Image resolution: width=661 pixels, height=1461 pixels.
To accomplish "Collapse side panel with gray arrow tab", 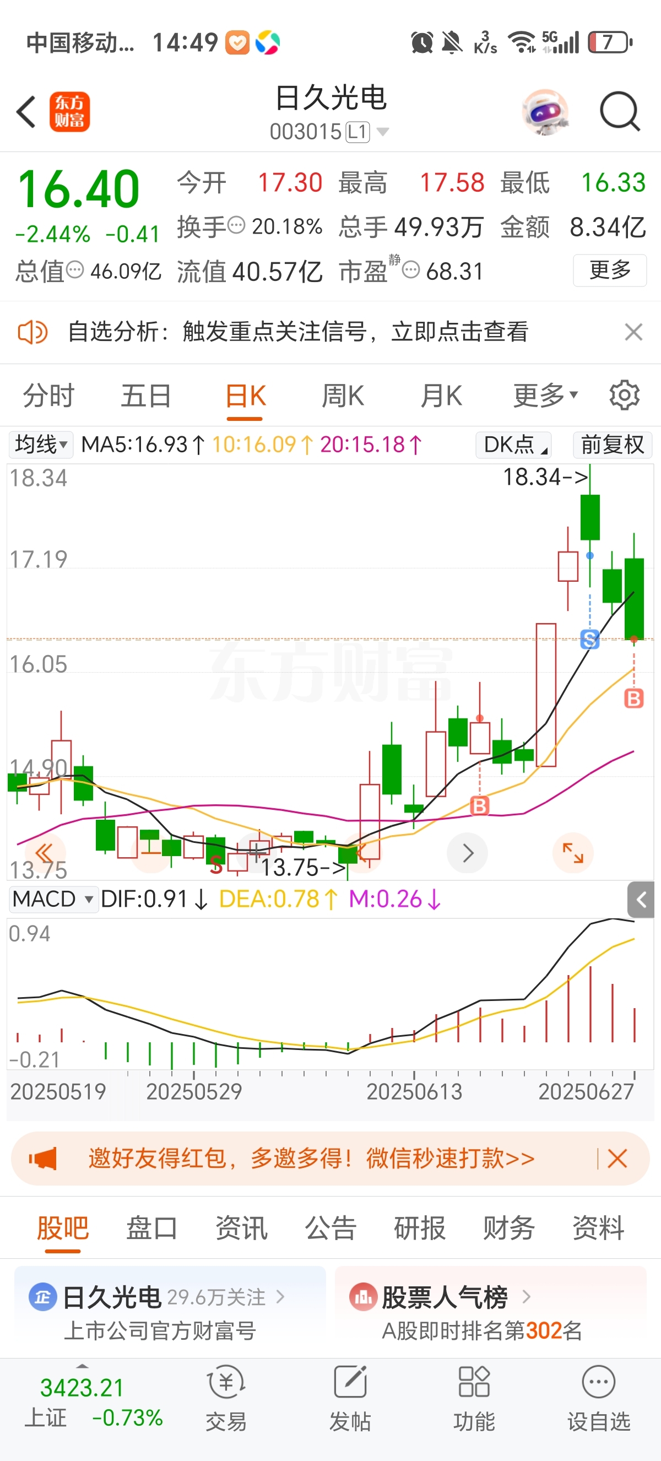I will (641, 900).
